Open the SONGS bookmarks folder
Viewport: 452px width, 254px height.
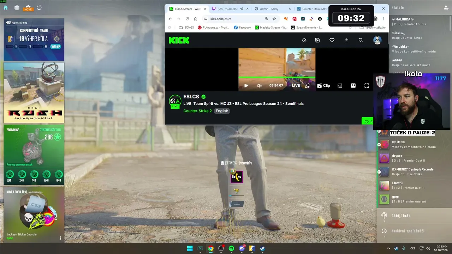pos(186,28)
